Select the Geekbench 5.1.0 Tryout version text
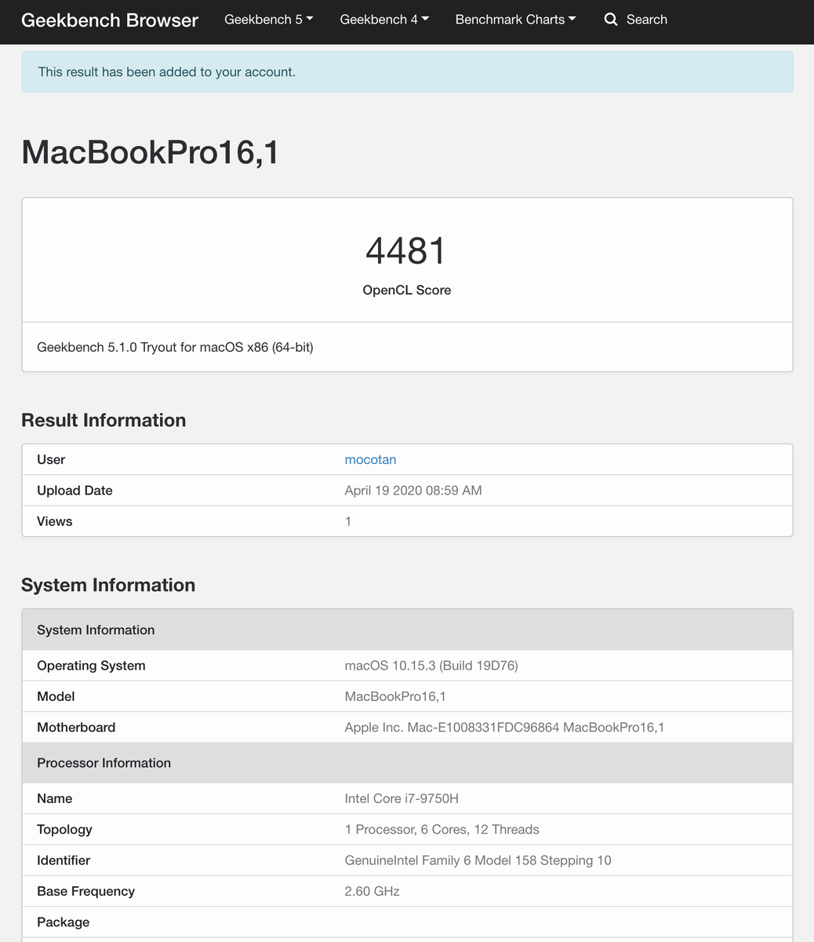Viewport: 814px width, 942px height. 175,347
